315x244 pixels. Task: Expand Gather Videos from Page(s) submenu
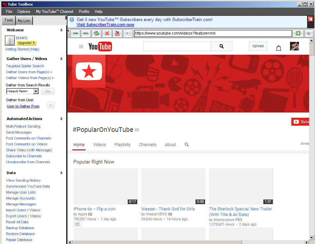(30, 78)
